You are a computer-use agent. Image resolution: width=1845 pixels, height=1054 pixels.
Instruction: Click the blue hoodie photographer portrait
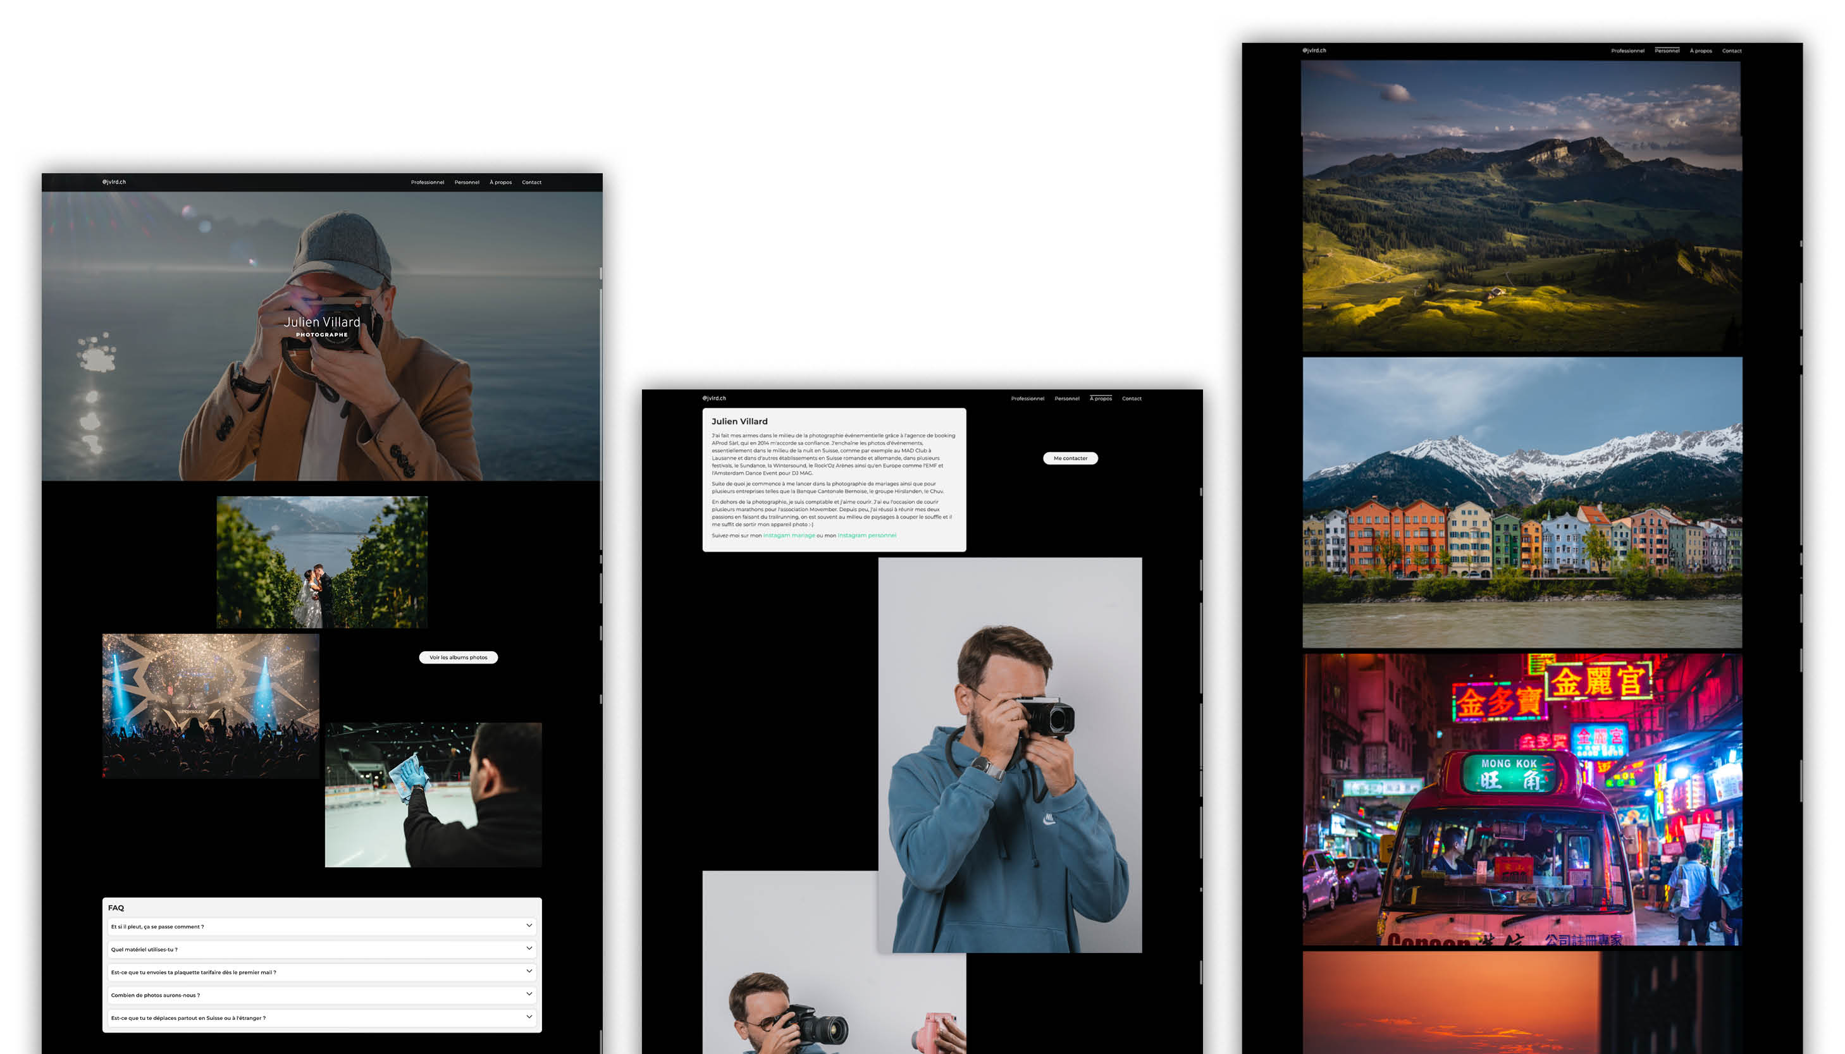pyautogui.click(x=1009, y=754)
